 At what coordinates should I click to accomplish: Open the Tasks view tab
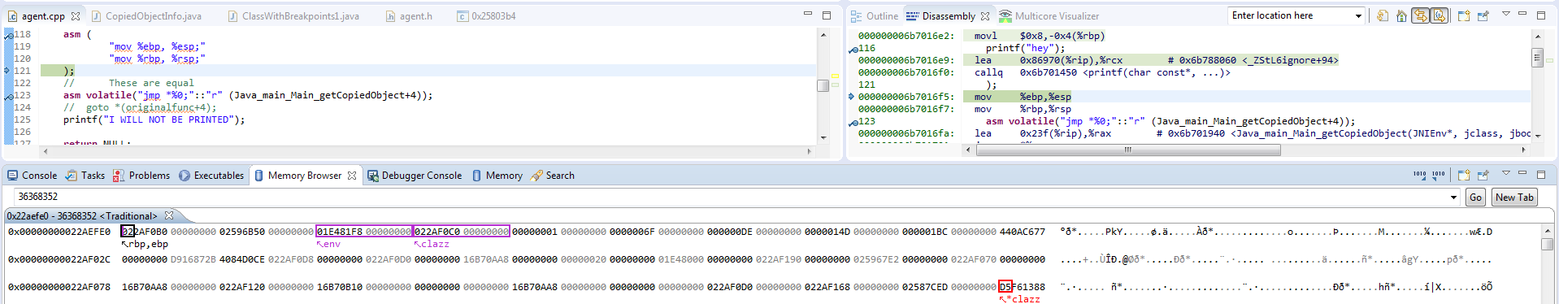click(x=85, y=176)
